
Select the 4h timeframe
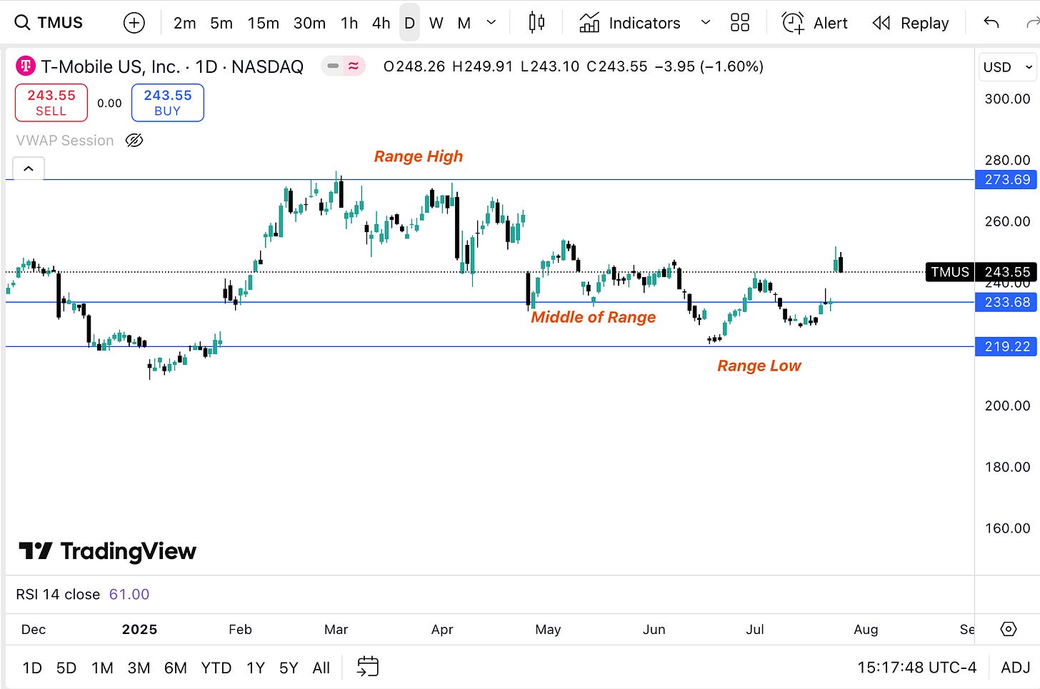tap(381, 23)
